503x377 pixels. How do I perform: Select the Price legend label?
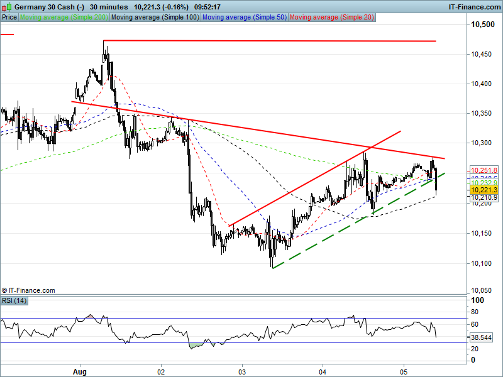tap(9, 18)
